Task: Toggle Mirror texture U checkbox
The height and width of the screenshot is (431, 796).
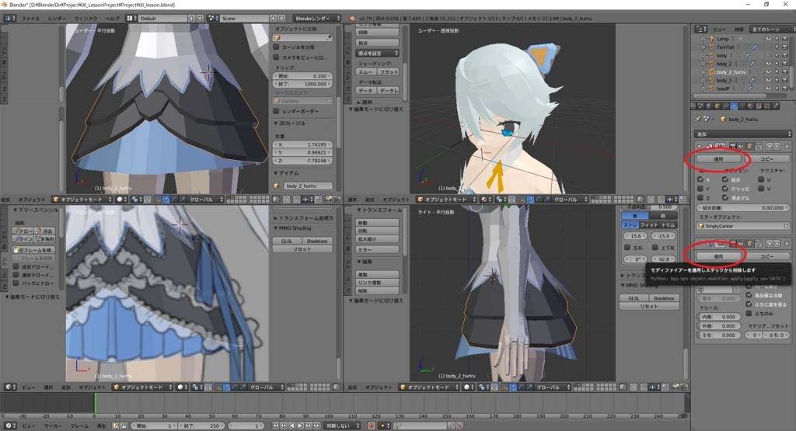Action: [761, 179]
